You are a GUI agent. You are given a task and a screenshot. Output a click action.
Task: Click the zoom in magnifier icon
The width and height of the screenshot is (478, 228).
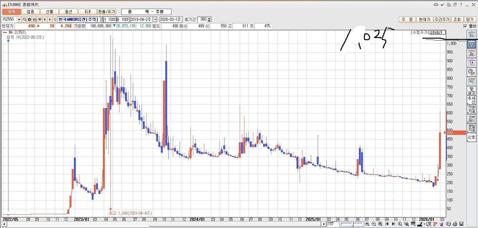pos(367,224)
